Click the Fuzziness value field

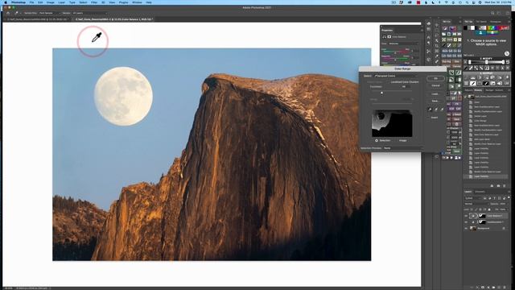coord(406,87)
